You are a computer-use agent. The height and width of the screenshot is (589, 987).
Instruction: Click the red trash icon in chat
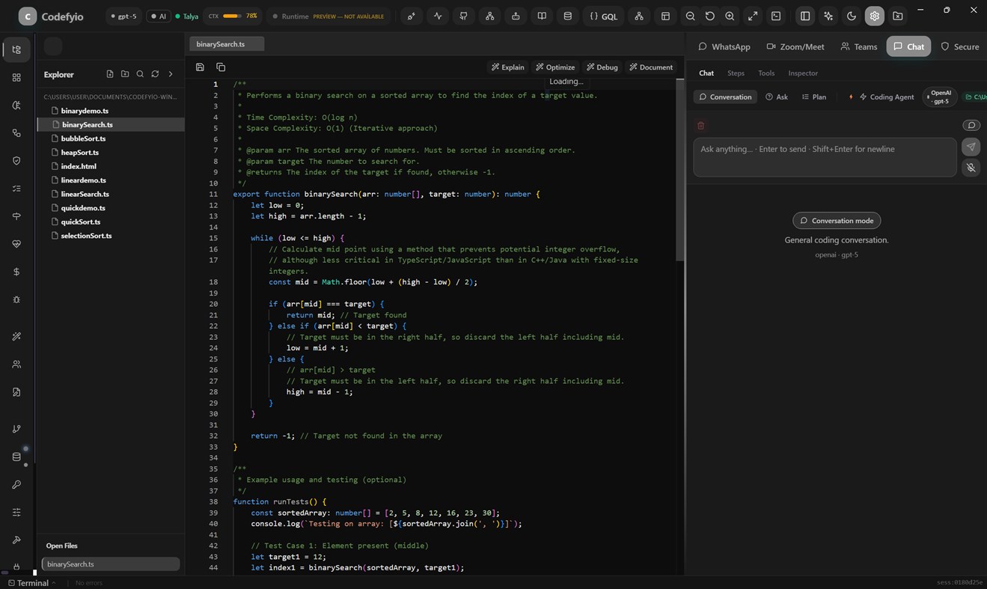click(x=700, y=126)
